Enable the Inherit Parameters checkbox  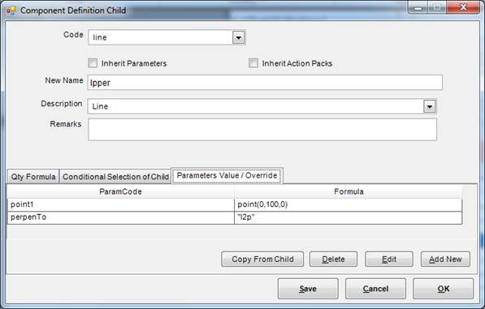pos(93,63)
